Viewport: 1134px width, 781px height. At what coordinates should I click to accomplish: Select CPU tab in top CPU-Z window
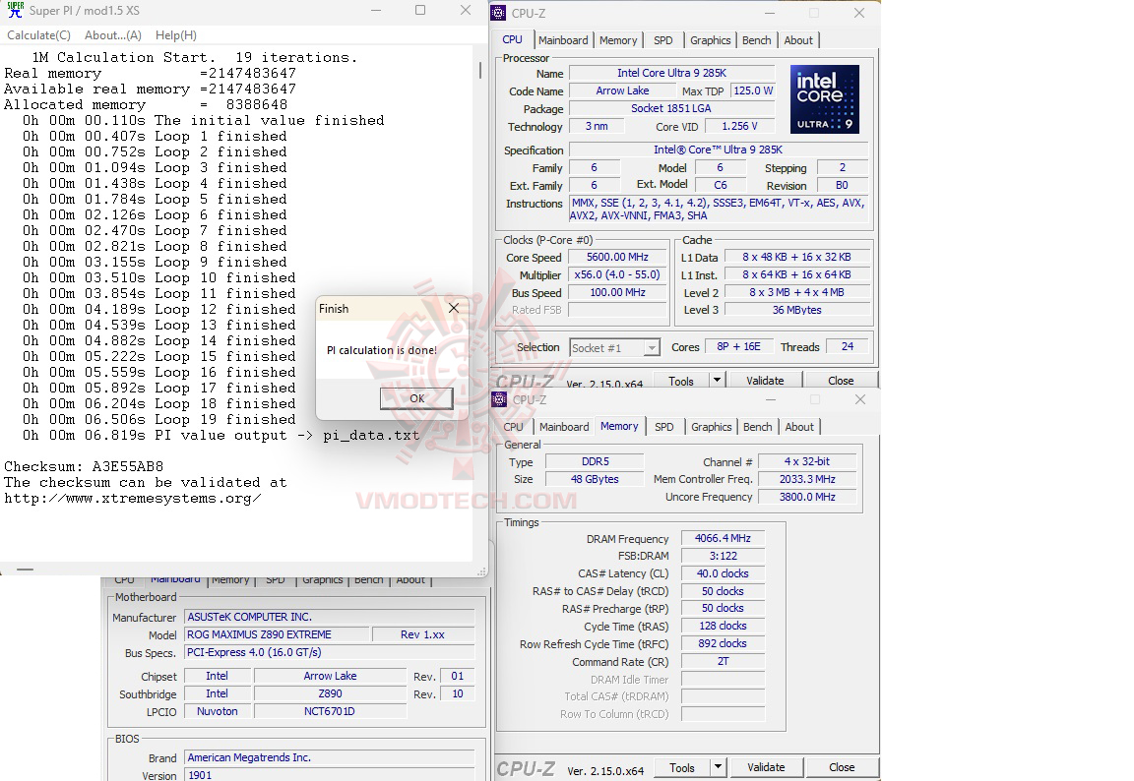point(512,39)
